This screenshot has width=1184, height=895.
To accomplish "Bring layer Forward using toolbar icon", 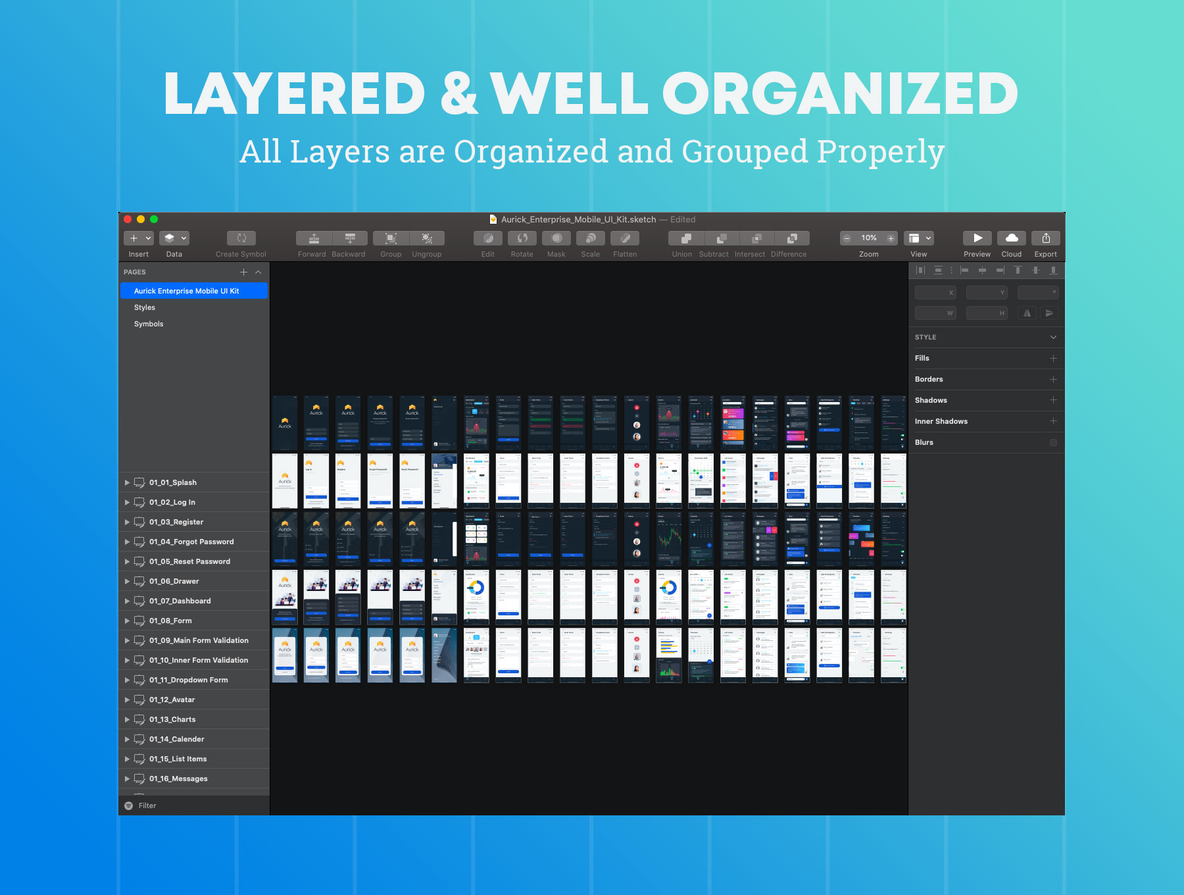I will [x=314, y=238].
